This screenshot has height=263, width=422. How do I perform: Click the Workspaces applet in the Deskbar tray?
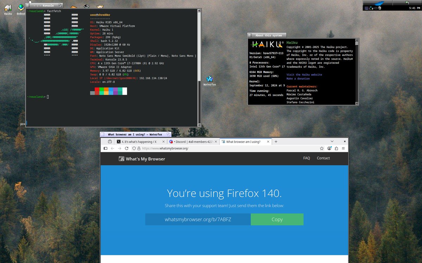366,8
